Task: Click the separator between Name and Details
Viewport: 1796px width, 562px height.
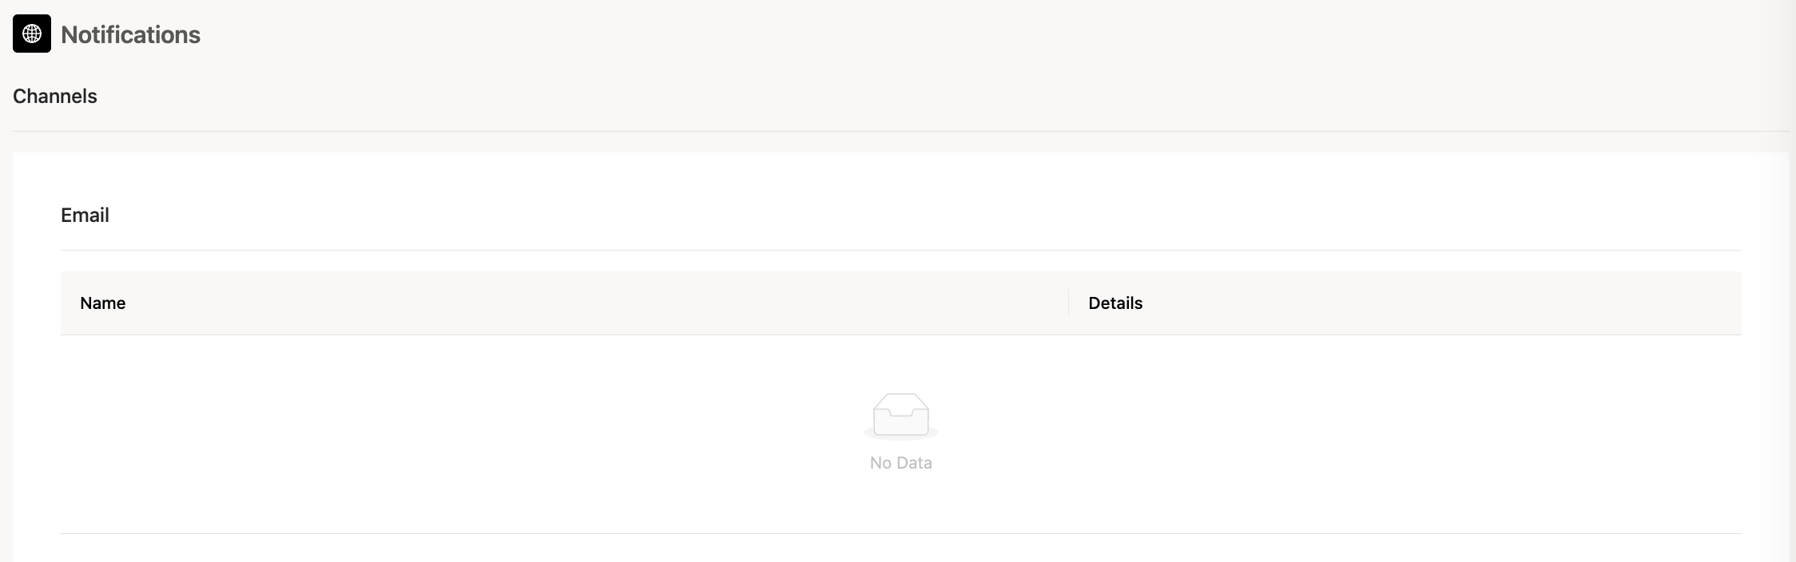Action: [1068, 303]
